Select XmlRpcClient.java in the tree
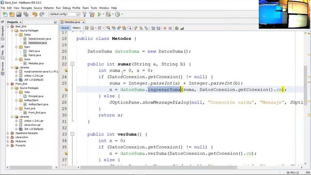The image size is (311, 175). [x=38, y=105]
